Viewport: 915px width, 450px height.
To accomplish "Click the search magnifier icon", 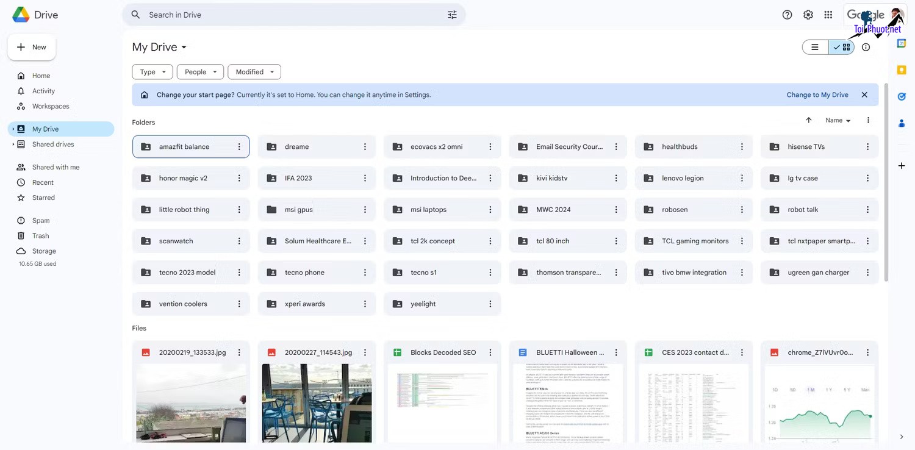I will [135, 15].
